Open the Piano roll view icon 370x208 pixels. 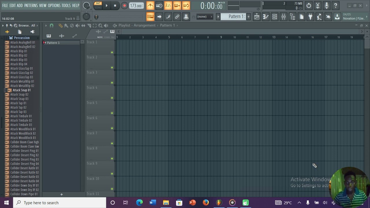pyautogui.click(x=266, y=17)
